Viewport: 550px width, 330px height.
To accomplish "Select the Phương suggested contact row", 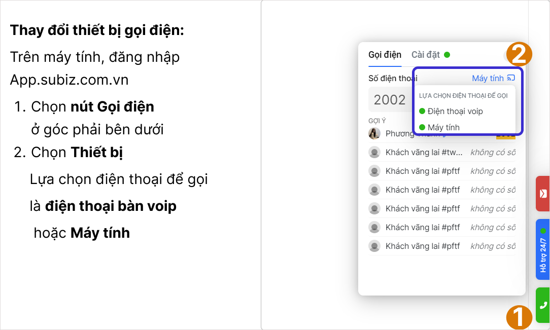I will pyautogui.click(x=406, y=134).
